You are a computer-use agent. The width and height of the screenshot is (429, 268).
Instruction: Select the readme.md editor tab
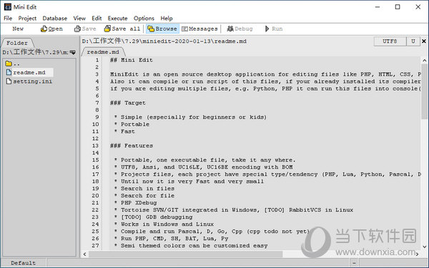[x=103, y=52]
